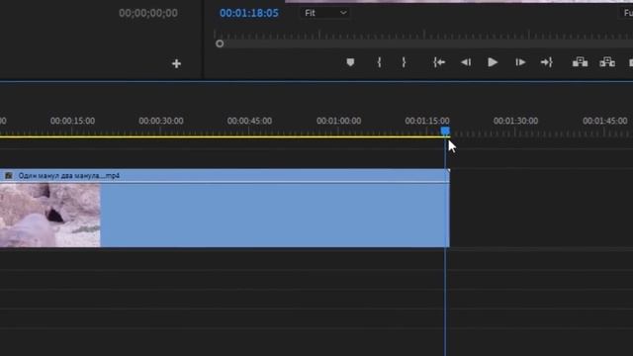Click the 00:01:00:00 mark on the timeline ruler
633x356 pixels.
pyautogui.click(x=338, y=121)
